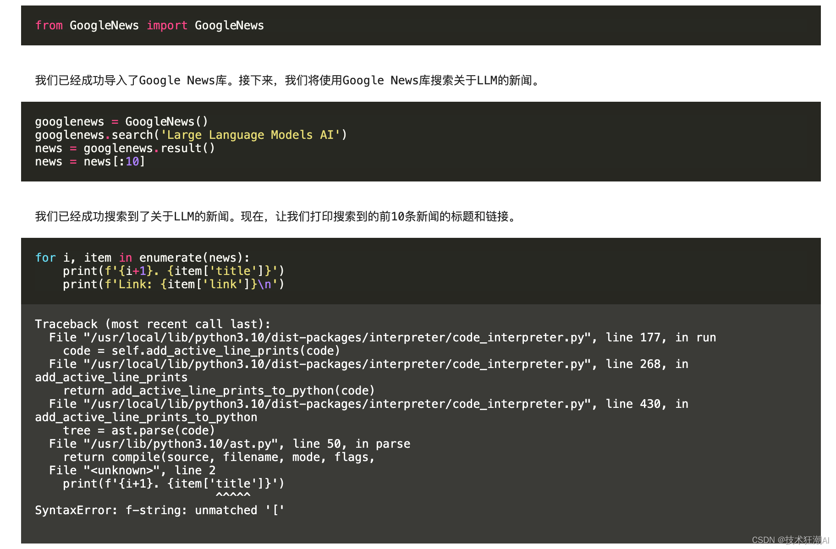Click 'code = self.add_active_line_prints(code)' line
Viewport: 836px width, 549px height.
click(x=202, y=351)
